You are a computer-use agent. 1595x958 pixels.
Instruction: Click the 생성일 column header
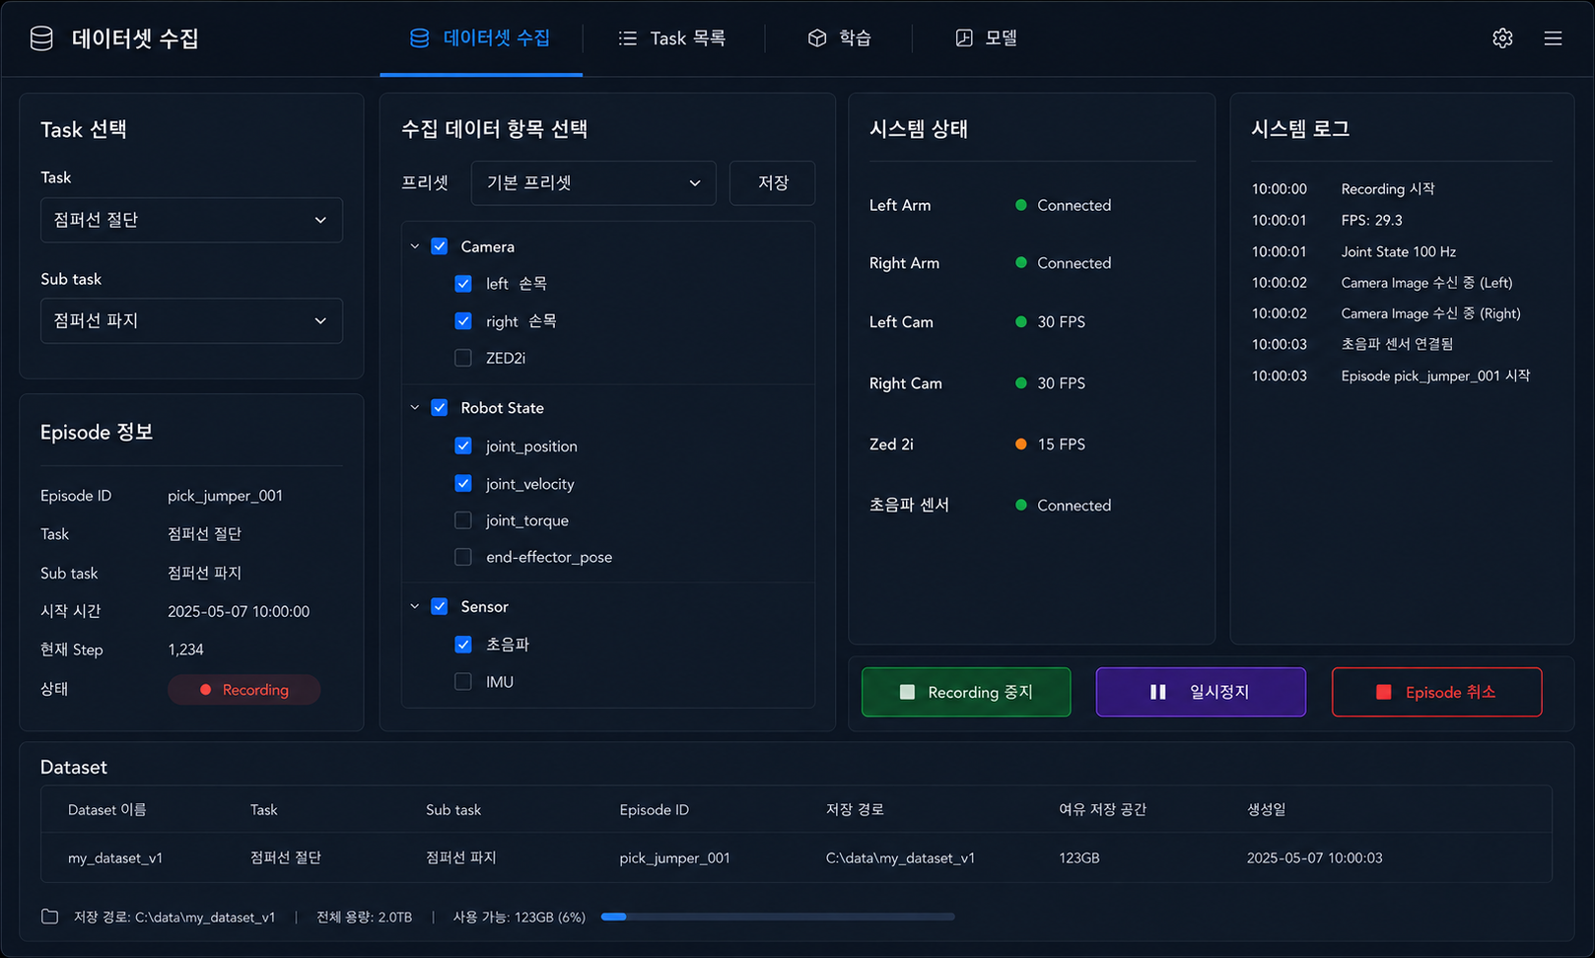tap(1267, 810)
